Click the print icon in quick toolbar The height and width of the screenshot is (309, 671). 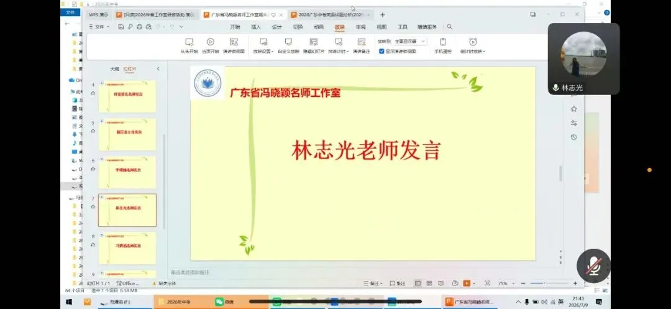click(x=140, y=27)
